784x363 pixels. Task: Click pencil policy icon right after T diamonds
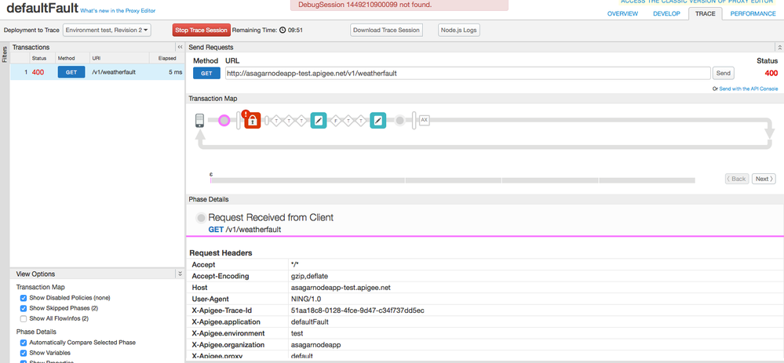pyautogui.click(x=319, y=120)
